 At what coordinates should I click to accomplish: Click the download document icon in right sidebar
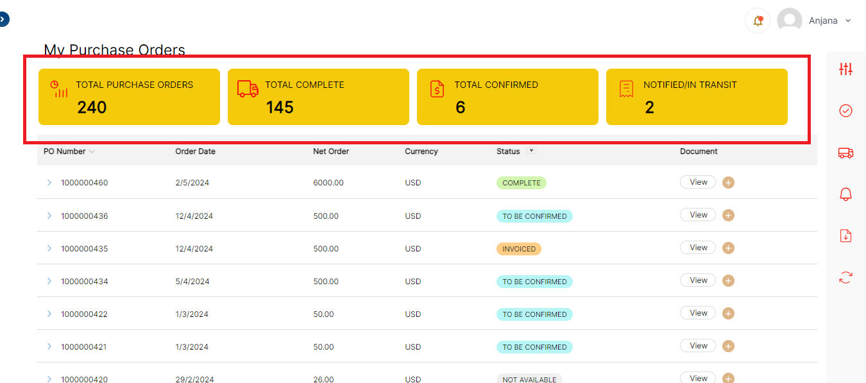click(845, 235)
